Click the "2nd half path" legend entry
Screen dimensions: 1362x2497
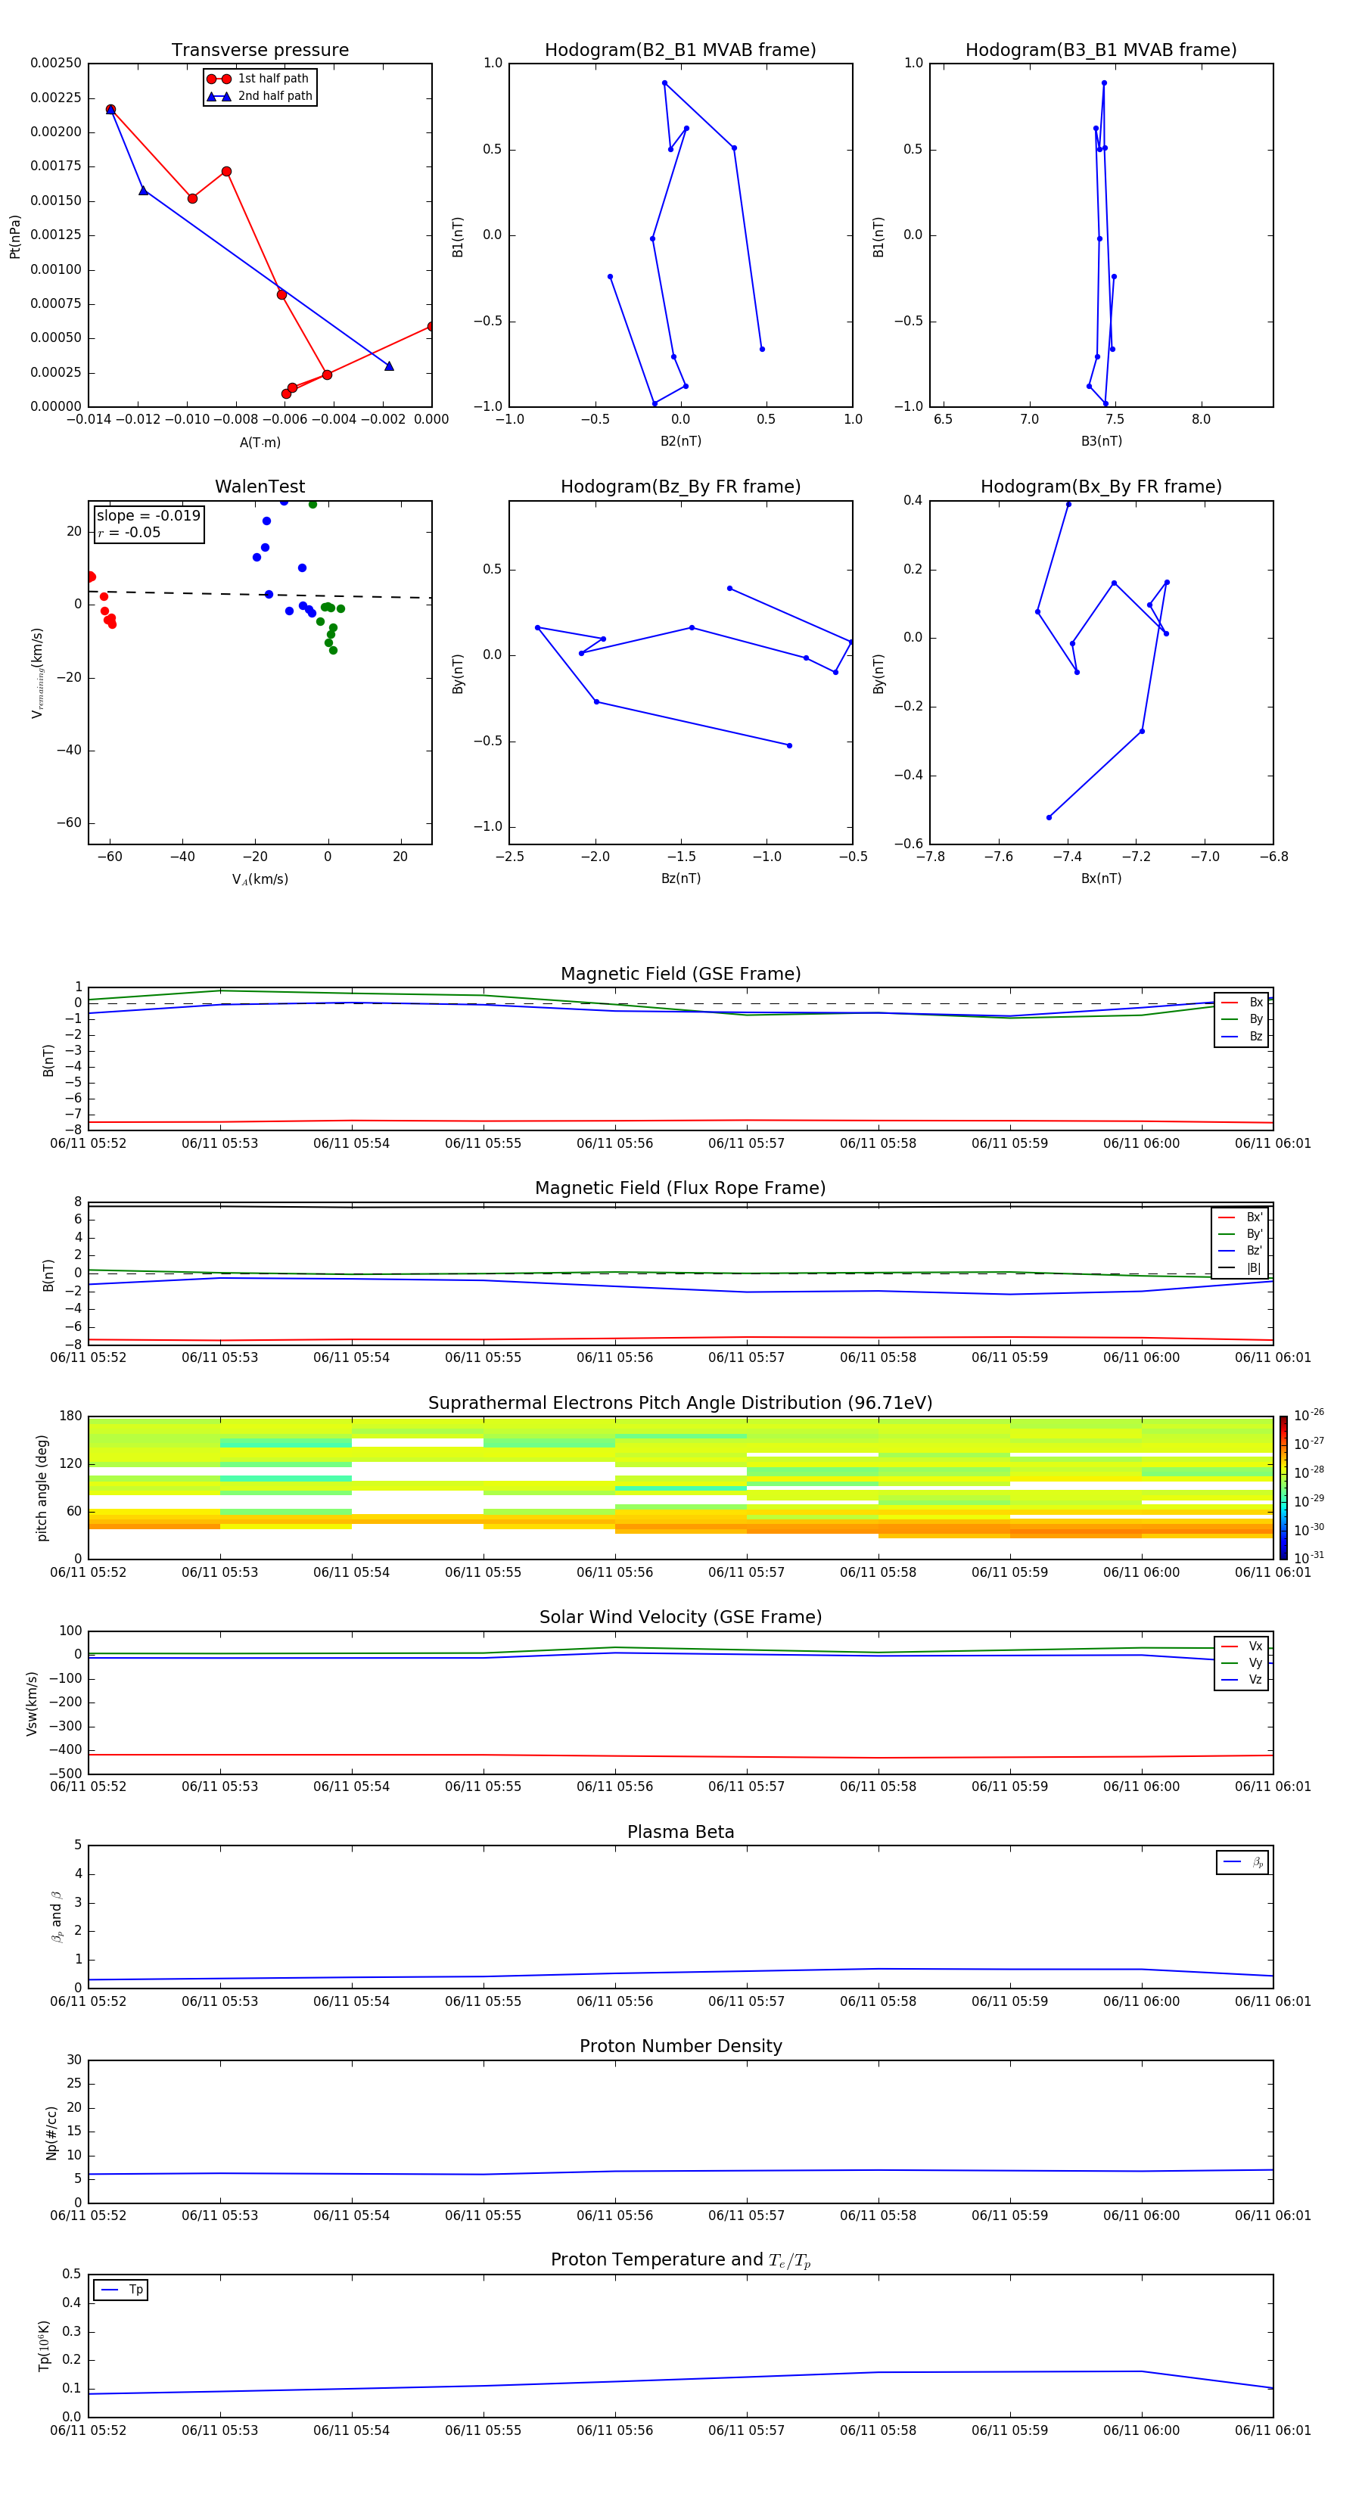pos(259,96)
